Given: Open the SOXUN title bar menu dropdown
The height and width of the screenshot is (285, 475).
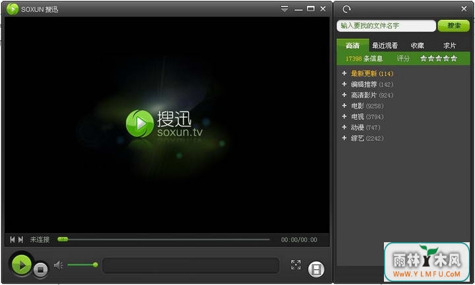Looking at the screenshot, I should click(284, 9).
